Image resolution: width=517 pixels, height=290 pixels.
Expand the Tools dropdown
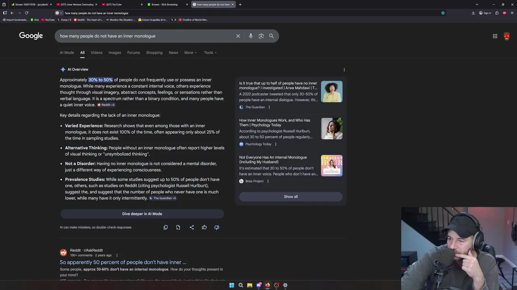[x=210, y=52]
